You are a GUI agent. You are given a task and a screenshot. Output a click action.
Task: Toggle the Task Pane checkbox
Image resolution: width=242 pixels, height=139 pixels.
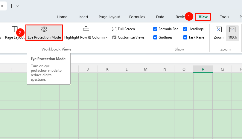click(185, 37)
